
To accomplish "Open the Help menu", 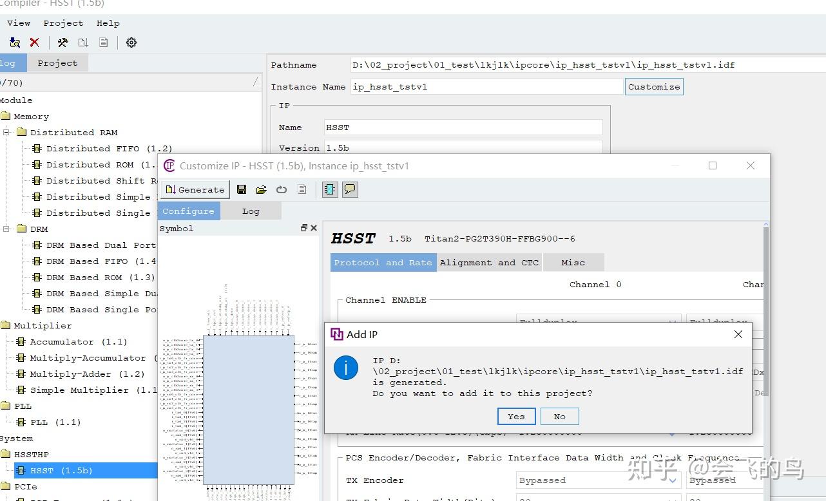I will [108, 23].
